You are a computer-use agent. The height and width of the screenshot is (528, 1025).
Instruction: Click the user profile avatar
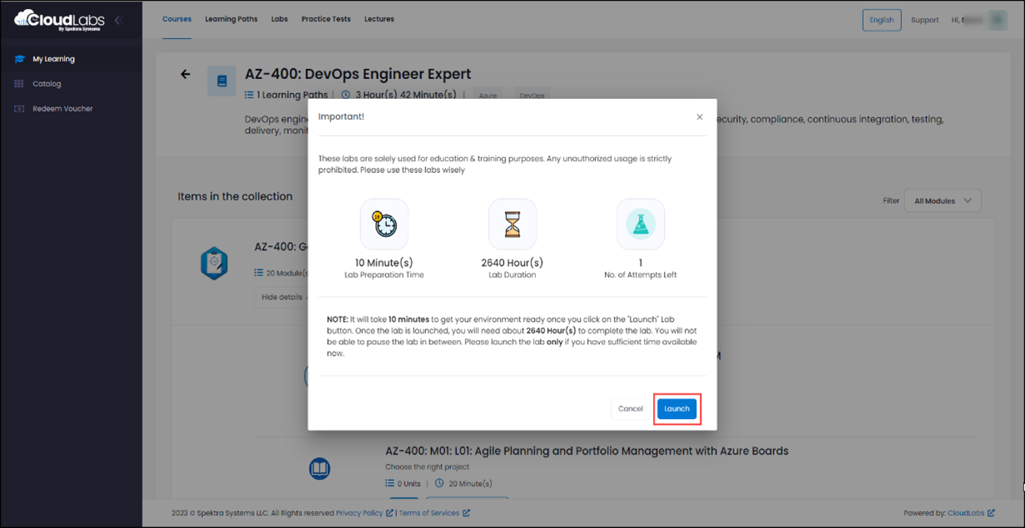[998, 20]
